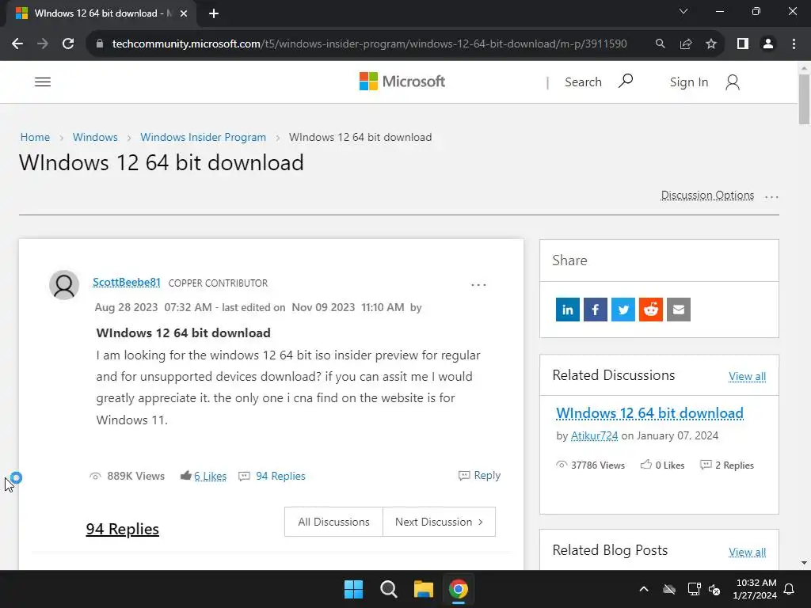Select the Windows 12 64 bit download tab

(101, 13)
